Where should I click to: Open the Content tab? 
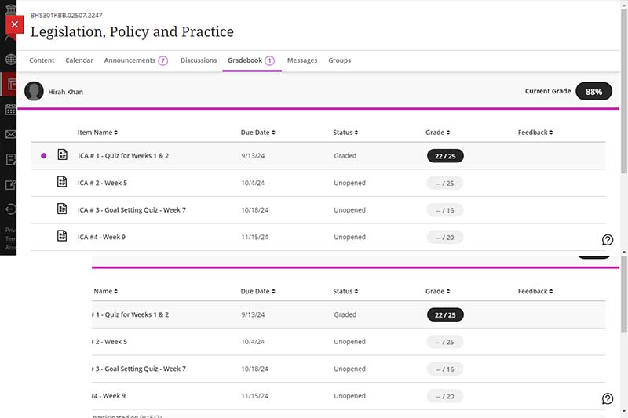pyautogui.click(x=42, y=60)
